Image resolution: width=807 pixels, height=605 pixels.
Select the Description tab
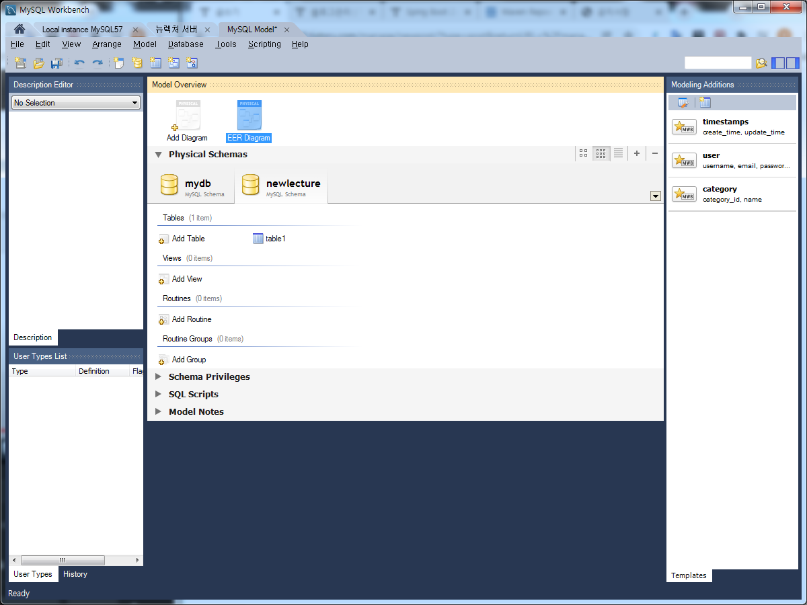coord(33,337)
